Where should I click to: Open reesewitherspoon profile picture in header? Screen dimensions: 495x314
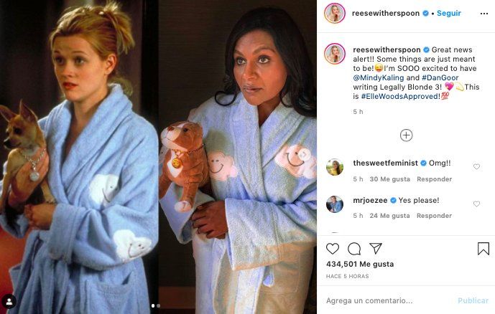coord(335,13)
